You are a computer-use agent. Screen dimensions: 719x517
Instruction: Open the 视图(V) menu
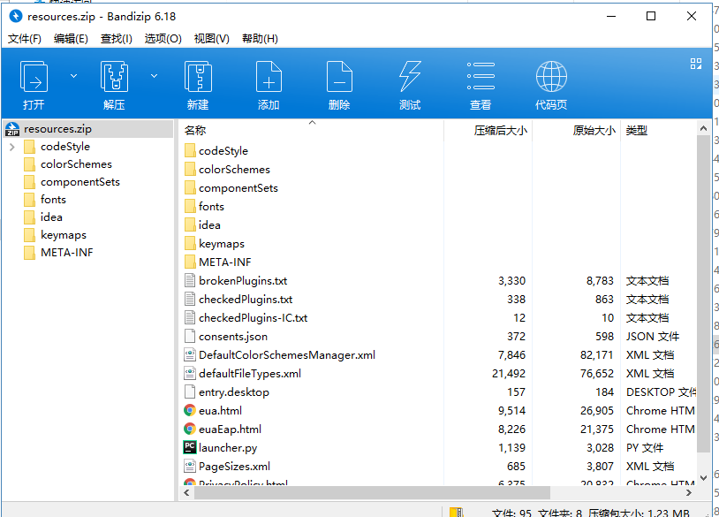click(x=211, y=39)
